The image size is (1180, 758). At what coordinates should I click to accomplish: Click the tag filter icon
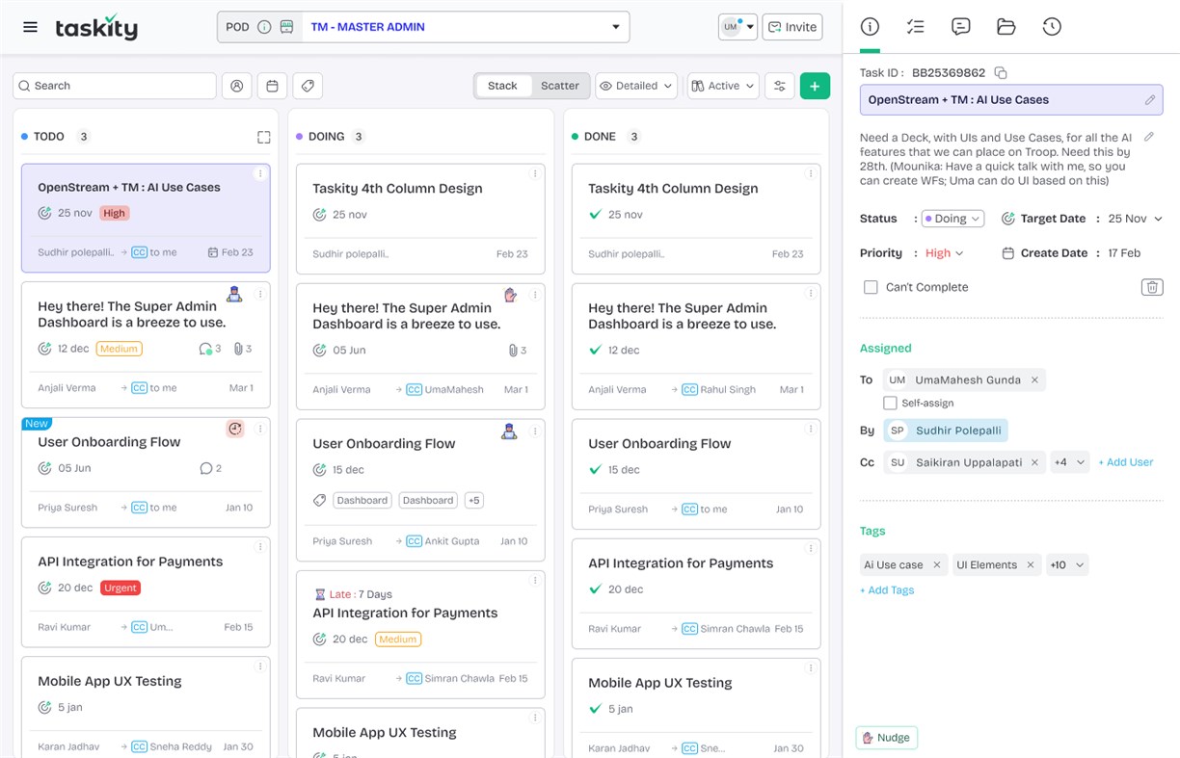(x=308, y=86)
